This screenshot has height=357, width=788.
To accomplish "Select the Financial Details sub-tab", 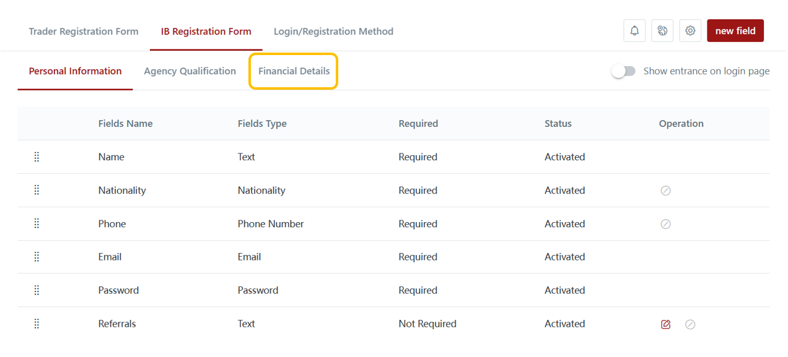I will click(x=294, y=71).
